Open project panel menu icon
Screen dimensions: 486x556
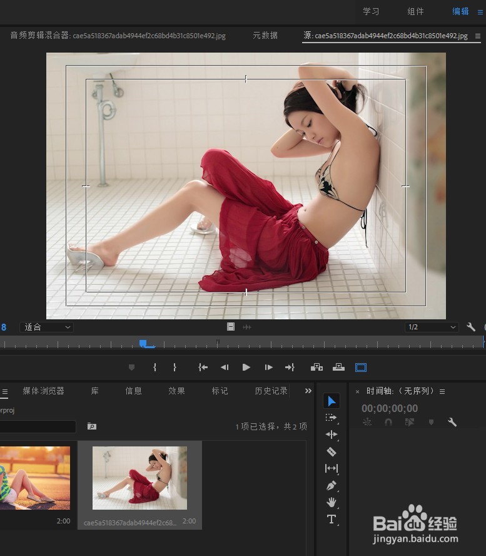(x=4, y=392)
